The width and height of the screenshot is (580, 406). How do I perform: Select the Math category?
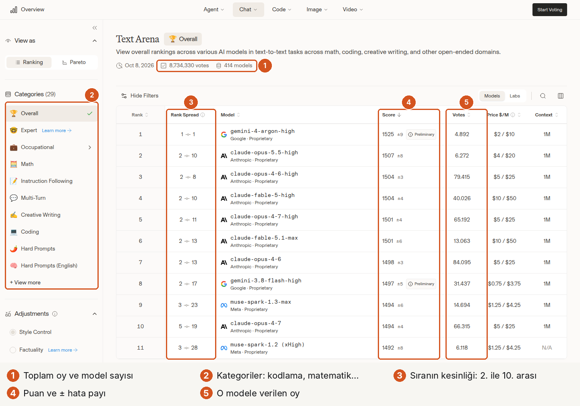pos(52,164)
